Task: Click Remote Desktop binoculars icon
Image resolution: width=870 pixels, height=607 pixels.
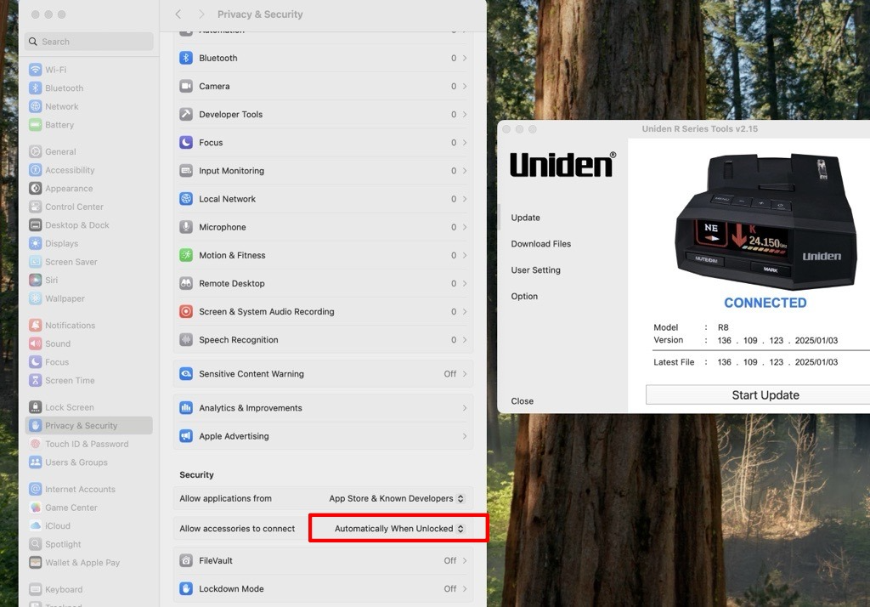Action: pyautogui.click(x=186, y=283)
